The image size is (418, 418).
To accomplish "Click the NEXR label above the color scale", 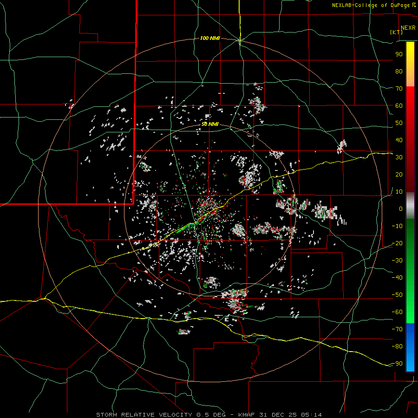I will (x=408, y=28).
